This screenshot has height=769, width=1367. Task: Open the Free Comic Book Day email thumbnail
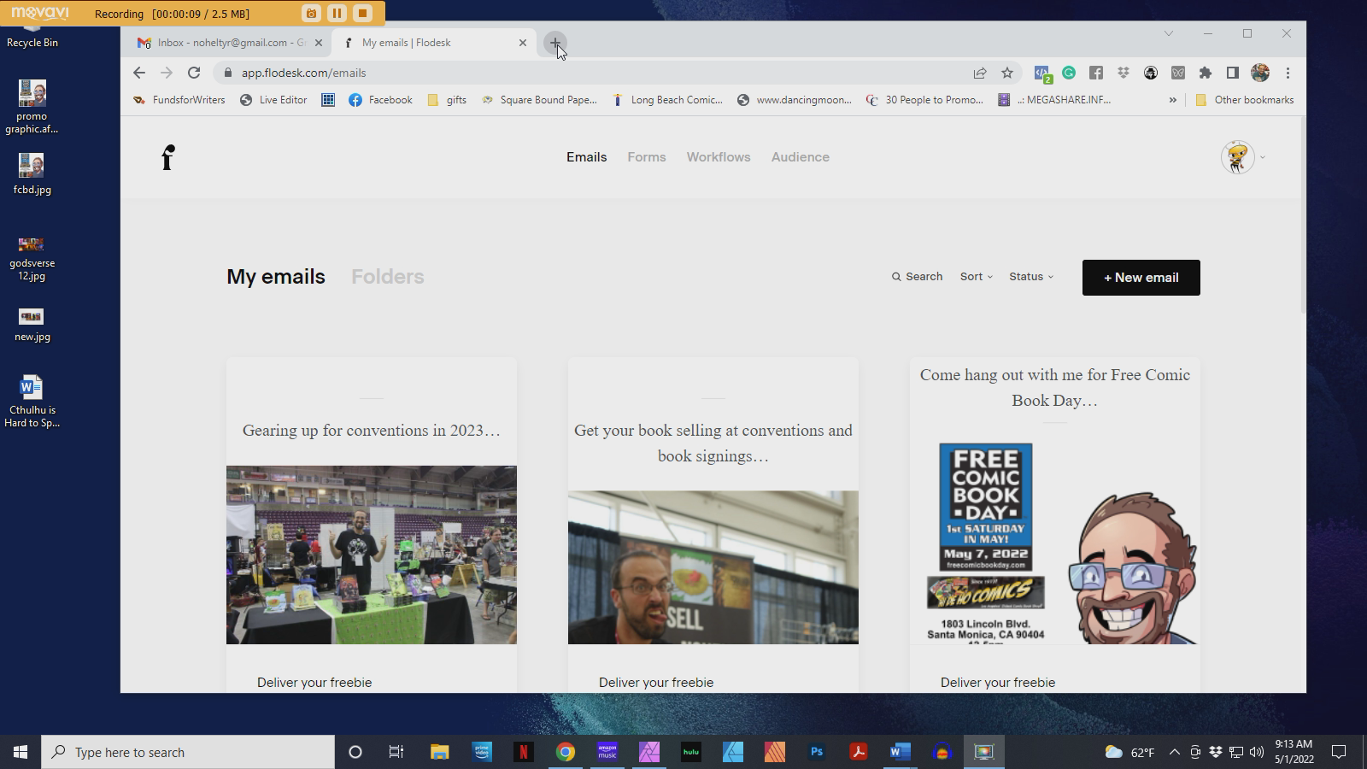pos(1054,543)
